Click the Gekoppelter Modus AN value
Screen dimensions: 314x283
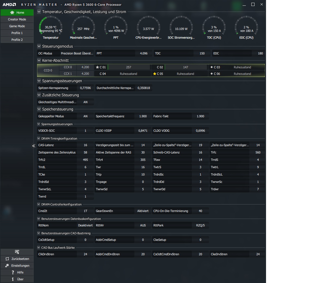86,116
